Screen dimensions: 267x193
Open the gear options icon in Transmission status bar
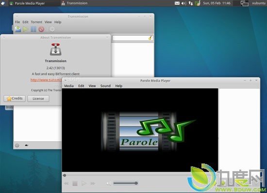[x=17, y=145]
